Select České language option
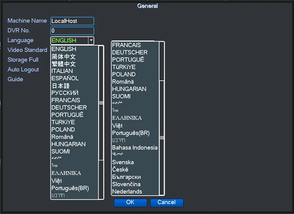 135,170
